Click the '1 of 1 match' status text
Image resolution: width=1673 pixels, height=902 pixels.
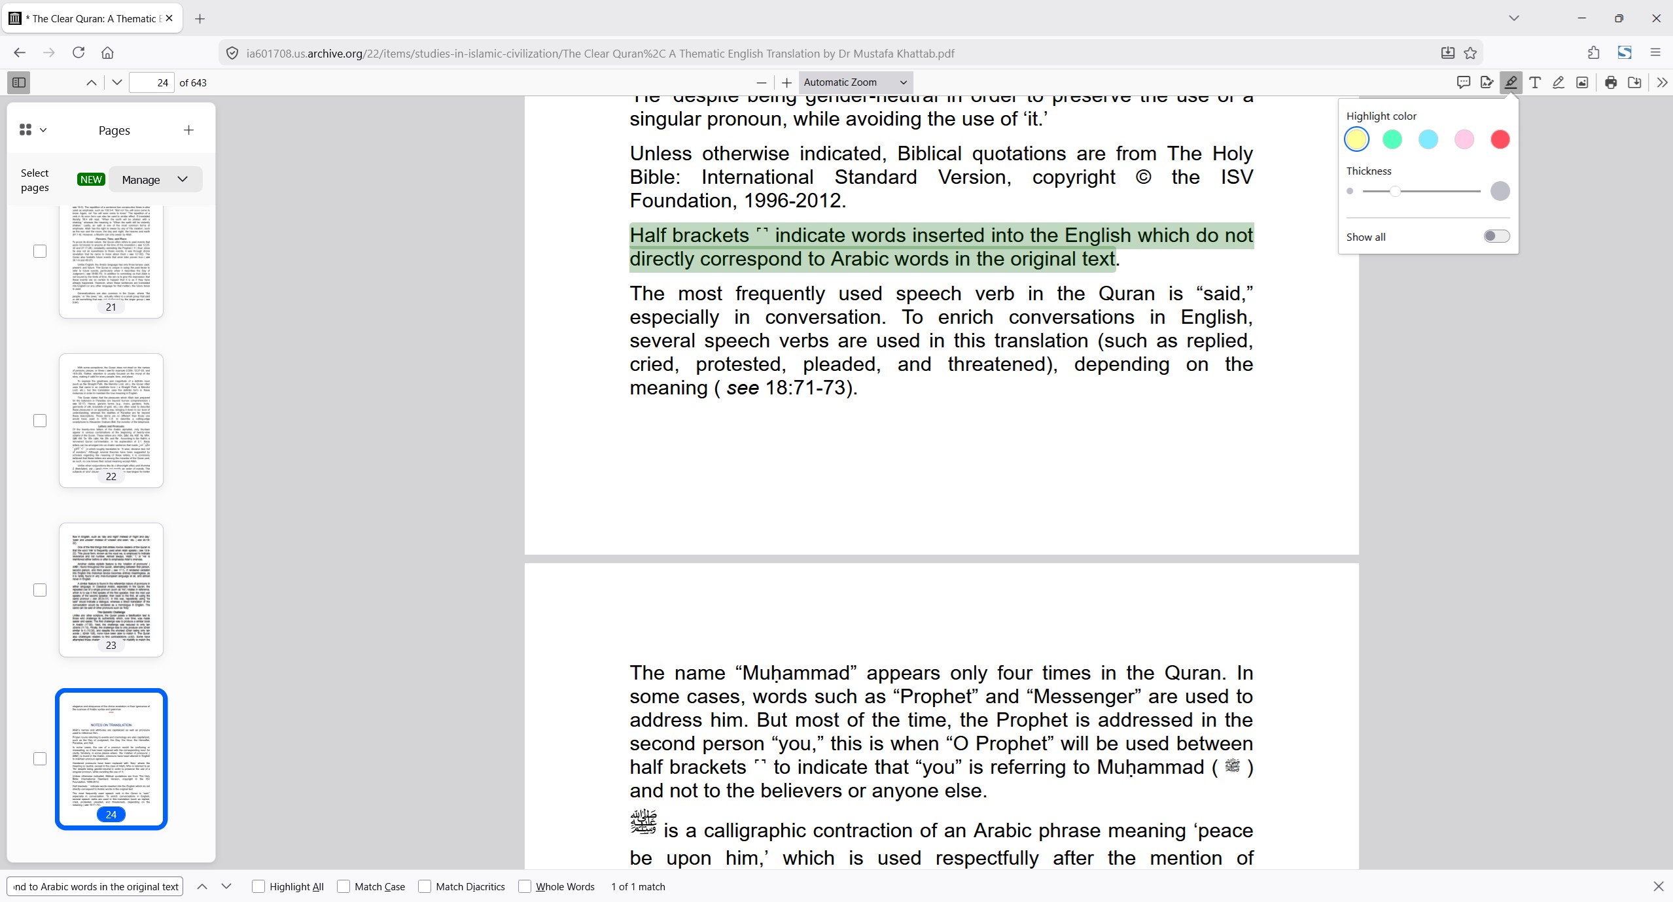point(638,886)
